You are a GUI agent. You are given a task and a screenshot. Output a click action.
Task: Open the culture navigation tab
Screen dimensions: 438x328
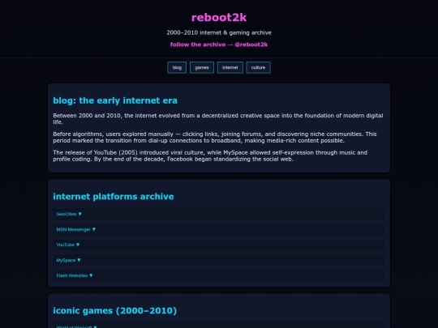[x=258, y=67]
